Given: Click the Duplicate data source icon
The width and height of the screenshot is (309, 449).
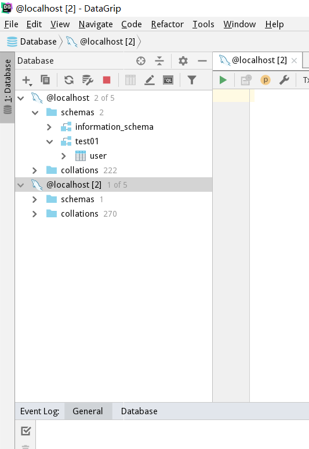Looking at the screenshot, I should click(x=45, y=79).
